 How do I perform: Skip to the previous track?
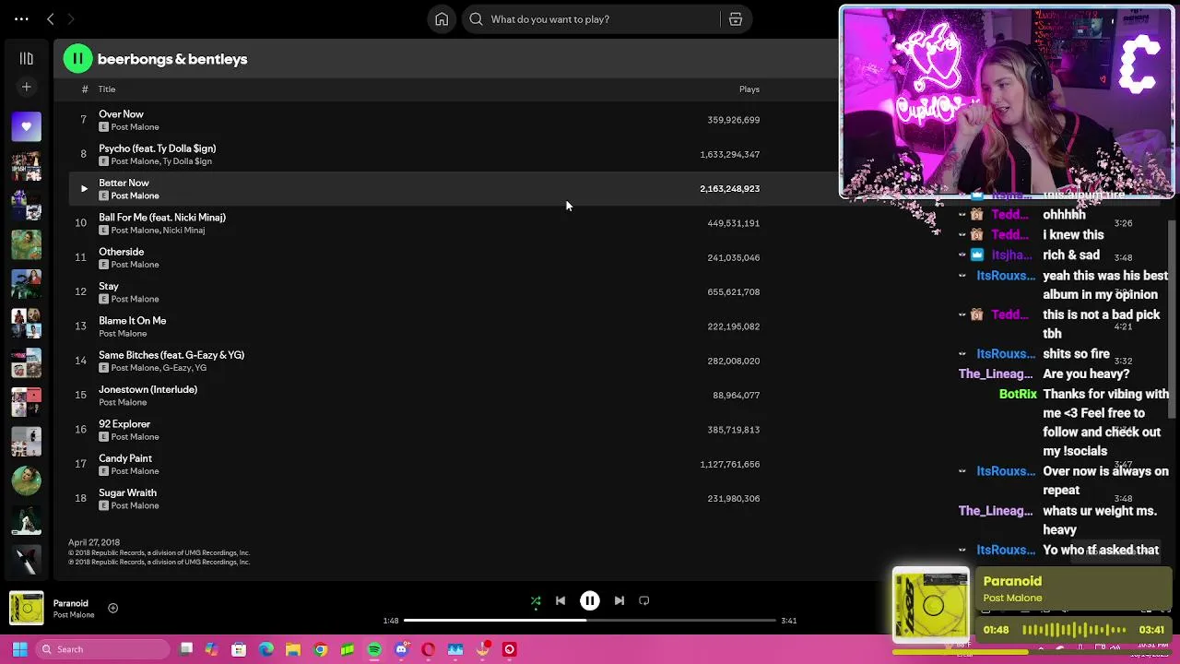tap(560, 601)
